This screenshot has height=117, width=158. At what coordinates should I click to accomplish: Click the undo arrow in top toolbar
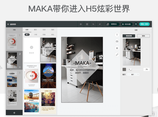pos(93,24)
